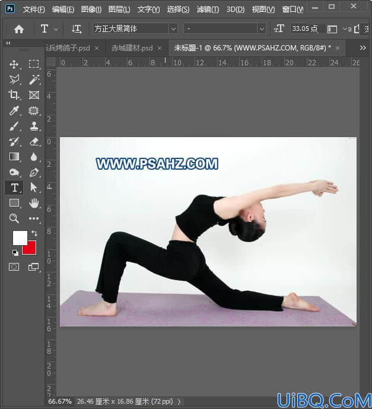Open the 图层 menu

coord(119,9)
